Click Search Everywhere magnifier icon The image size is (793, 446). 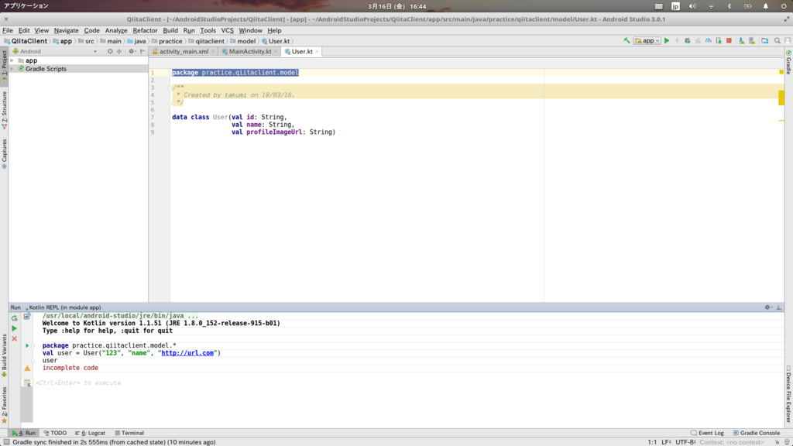(778, 40)
